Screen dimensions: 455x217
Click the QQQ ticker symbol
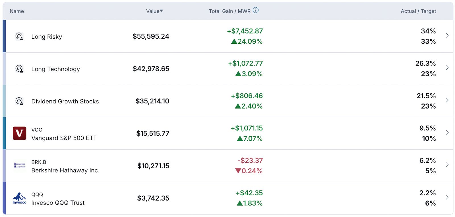[x=37, y=195]
